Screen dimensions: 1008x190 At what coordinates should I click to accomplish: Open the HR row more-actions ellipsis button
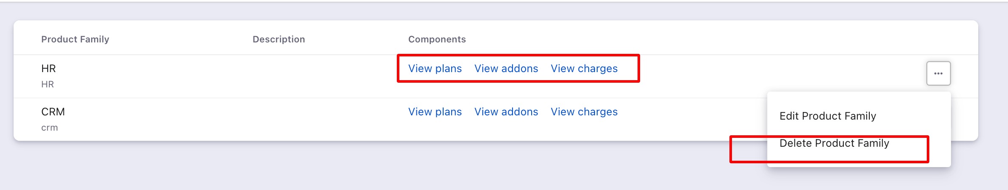click(x=938, y=73)
